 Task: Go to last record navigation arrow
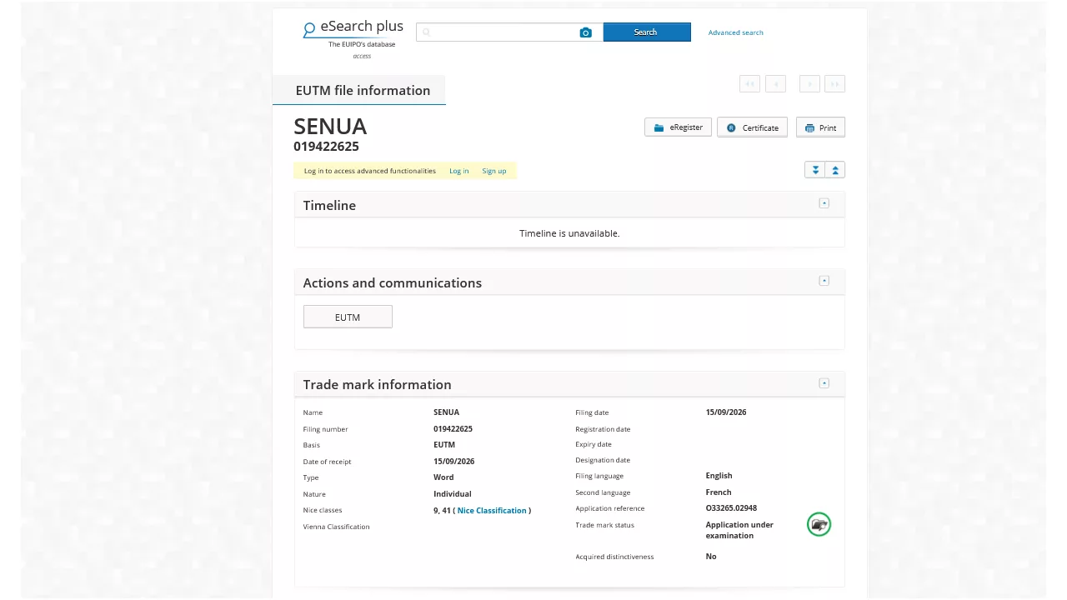[834, 83]
